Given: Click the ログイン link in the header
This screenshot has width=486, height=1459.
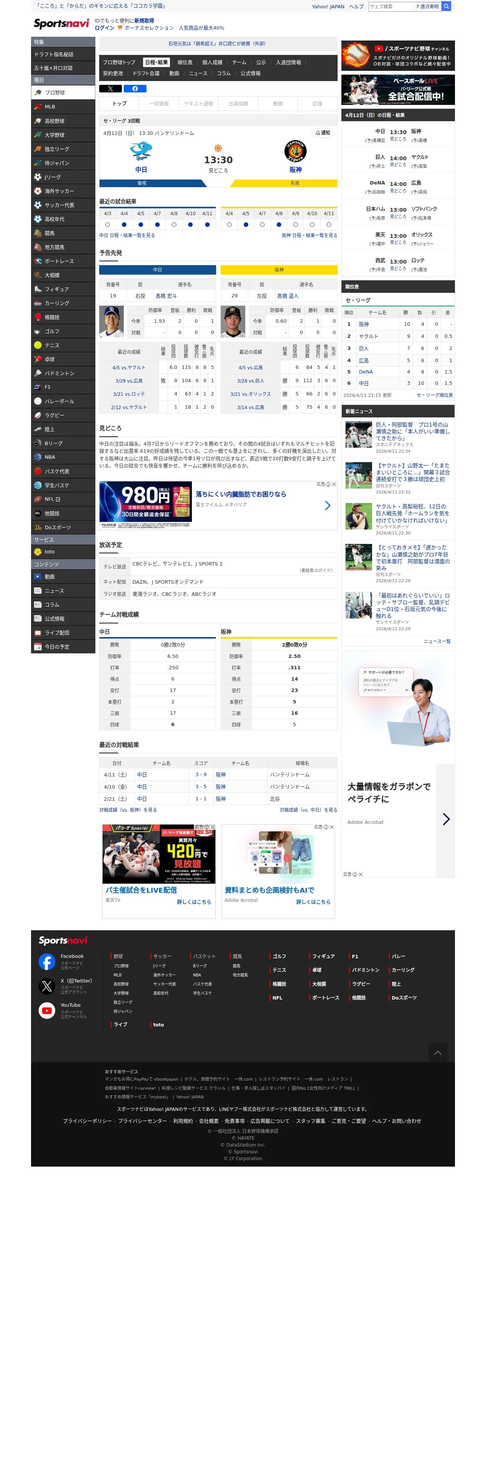Looking at the screenshot, I should (104, 28).
